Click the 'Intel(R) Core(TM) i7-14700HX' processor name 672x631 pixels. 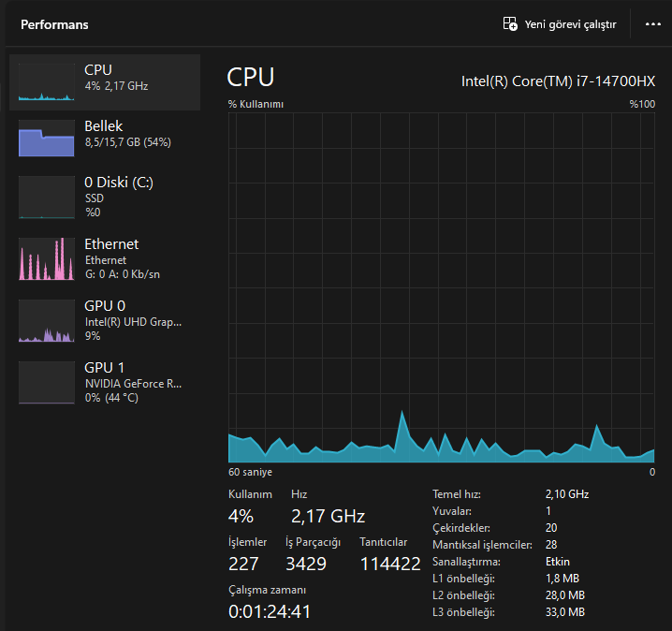point(558,81)
